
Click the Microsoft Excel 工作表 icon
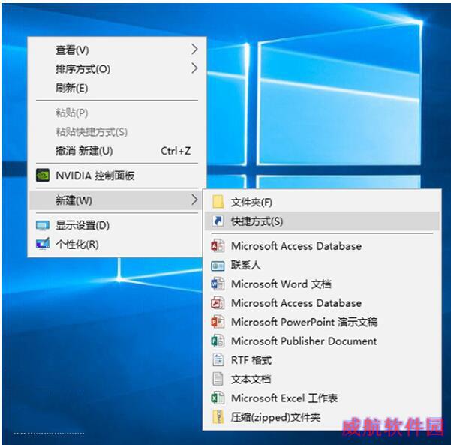click(218, 398)
